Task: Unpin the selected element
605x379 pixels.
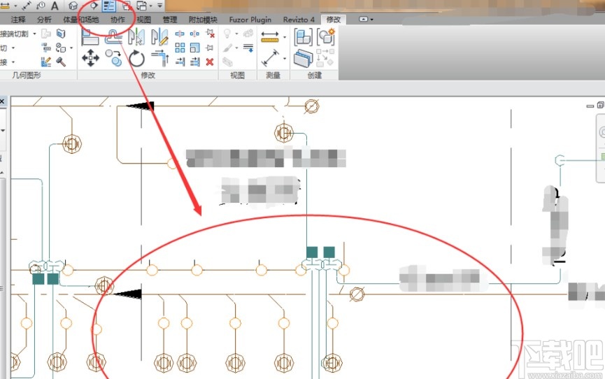Action: point(210,34)
